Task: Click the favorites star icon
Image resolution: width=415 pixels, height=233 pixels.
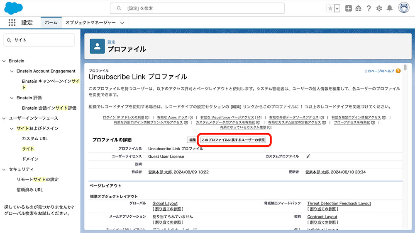Action: pyautogui.click(x=330, y=8)
